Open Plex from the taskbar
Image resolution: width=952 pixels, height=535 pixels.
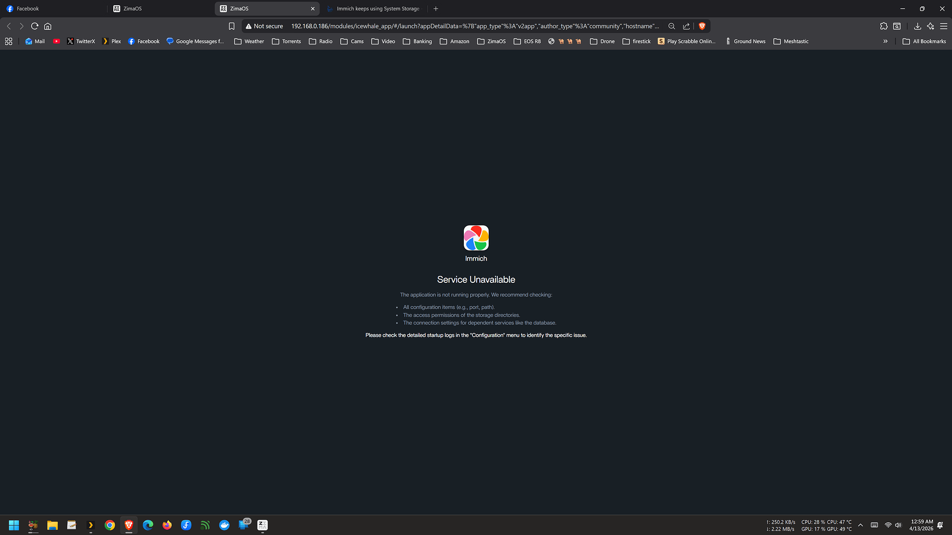point(90,524)
